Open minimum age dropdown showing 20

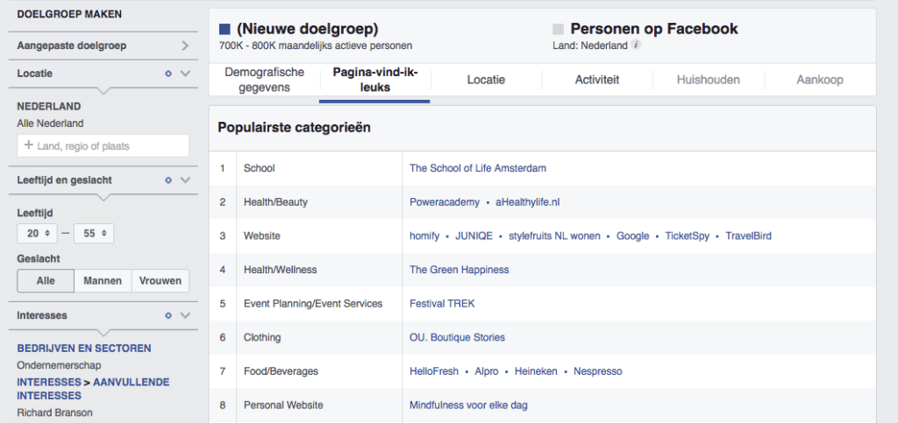click(37, 234)
